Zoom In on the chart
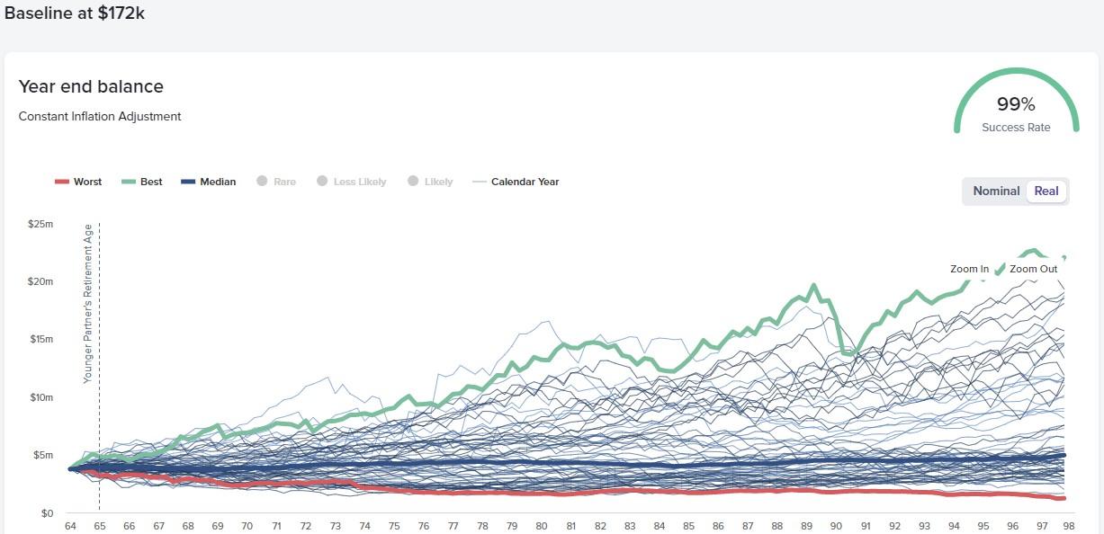The width and height of the screenshot is (1104, 534). pos(968,269)
